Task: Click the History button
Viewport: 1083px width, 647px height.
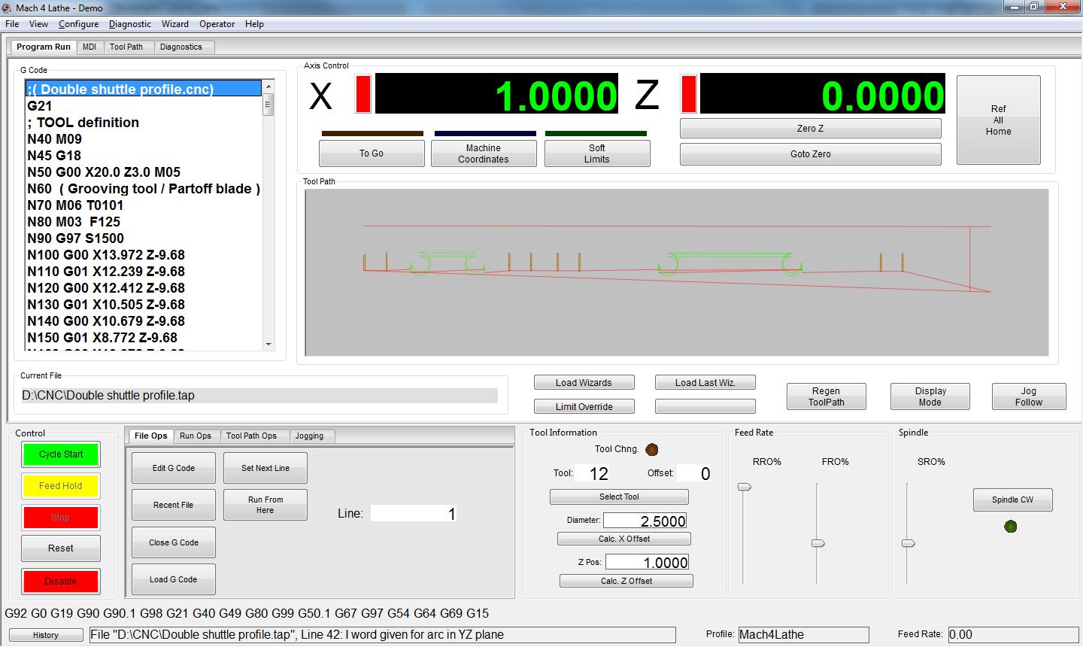Action: [46, 635]
